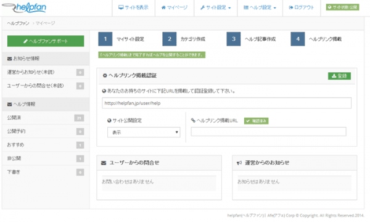Go to マイページ in the top navigation

click(175, 7)
